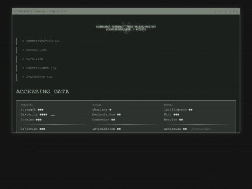
Task: Click the CLASSIFIED//LEVEL 7 ACCESS text
Action: (126, 29)
